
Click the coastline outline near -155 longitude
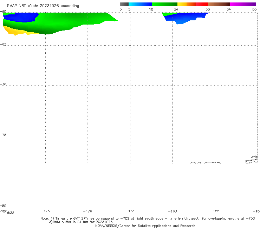click(212, 163)
